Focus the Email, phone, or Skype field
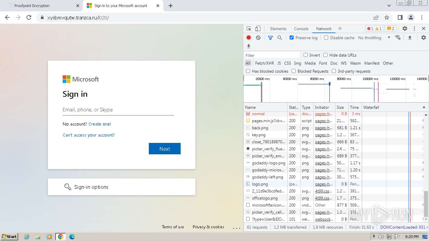This screenshot has width=429, height=241. click(118, 109)
